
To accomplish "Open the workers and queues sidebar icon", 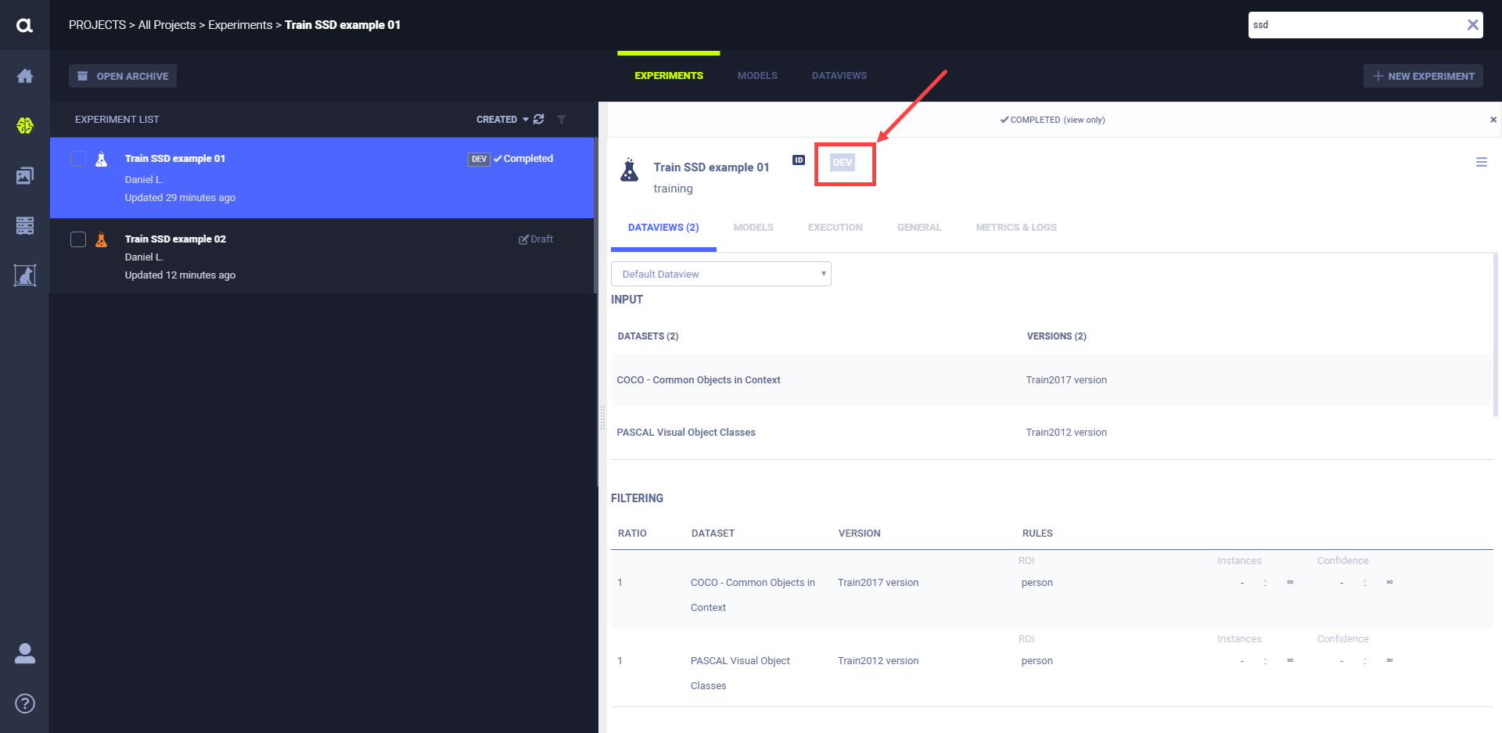I will tap(25, 225).
